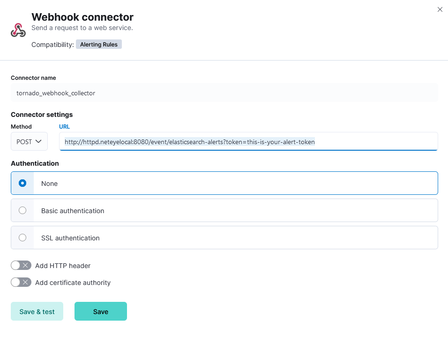Click the webhook connector logo icon

18,30
